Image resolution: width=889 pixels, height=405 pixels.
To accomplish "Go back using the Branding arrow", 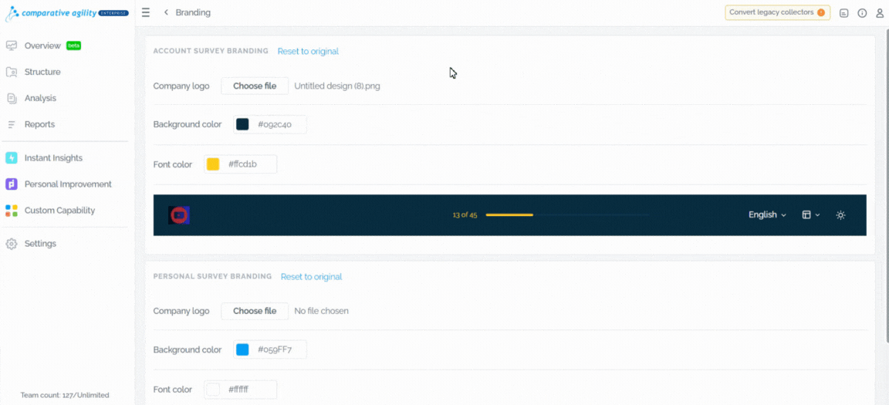I will coord(166,12).
